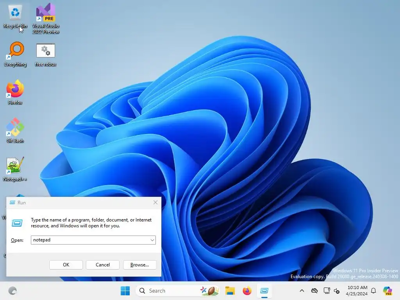400x300 pixels.
Task: Click the Run dialog title bar icon
Action: 12,203
